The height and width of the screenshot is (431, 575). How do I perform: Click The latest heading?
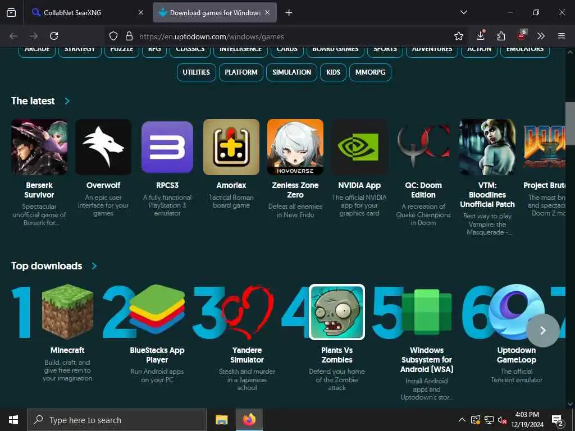click(x=33, y=101)
